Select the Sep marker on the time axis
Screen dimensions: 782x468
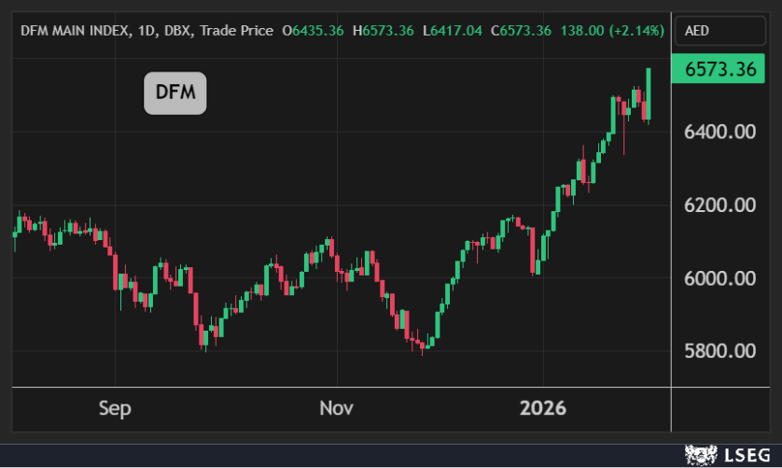pos(115,408)
